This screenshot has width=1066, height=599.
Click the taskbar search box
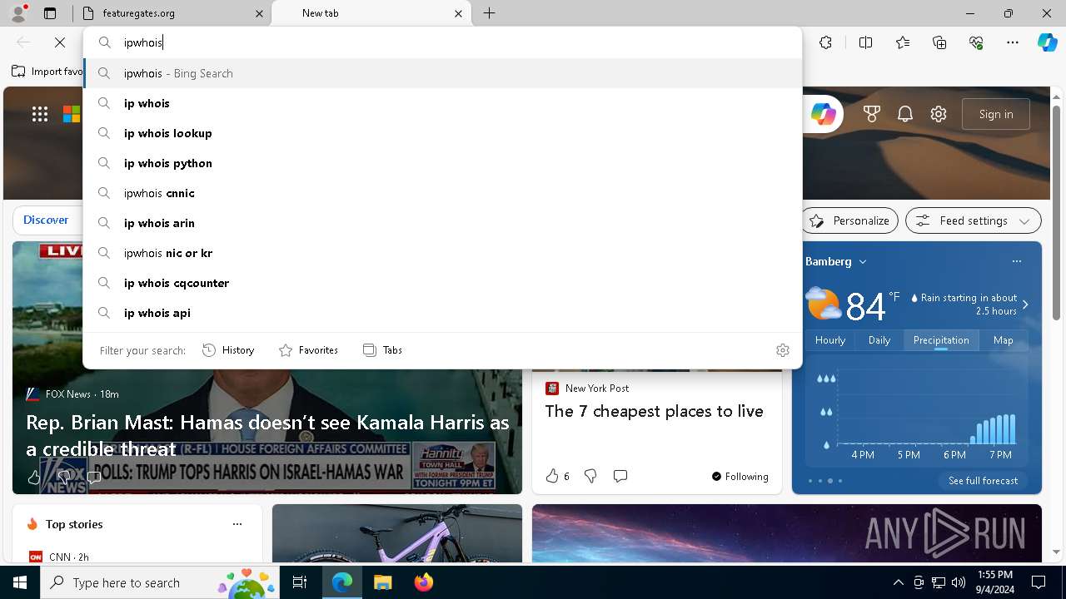(x=161, y=582)
